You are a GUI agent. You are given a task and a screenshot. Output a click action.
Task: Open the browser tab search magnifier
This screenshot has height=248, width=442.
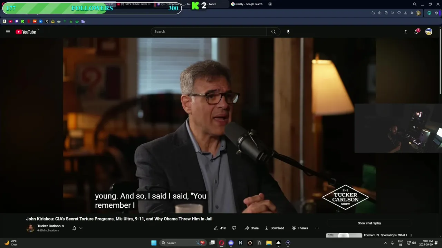pyautogui.click(x=415, y=4)
